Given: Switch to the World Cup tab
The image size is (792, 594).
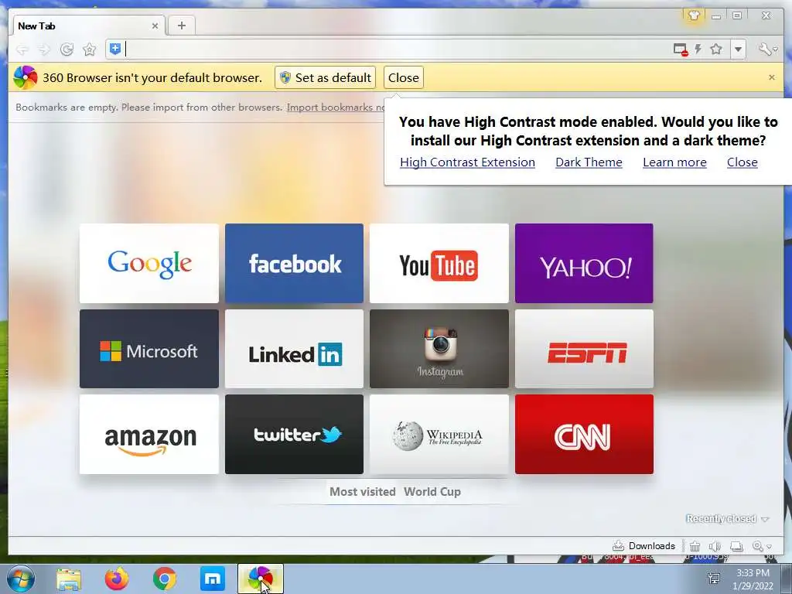Looking at the screenshot, I should point(432,491).
